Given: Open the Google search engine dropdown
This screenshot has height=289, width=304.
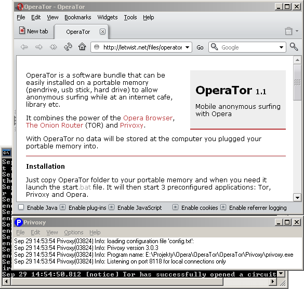Looking at the screenshot, I should pyautogui.click(x=281, y=47).
